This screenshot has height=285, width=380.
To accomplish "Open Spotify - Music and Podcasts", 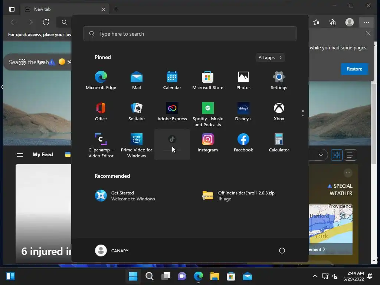I will click(x=208, y=114).
